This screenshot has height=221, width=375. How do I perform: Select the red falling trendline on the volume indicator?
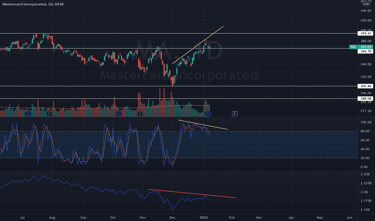(x=192, y=194)
